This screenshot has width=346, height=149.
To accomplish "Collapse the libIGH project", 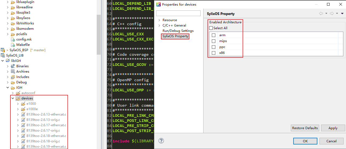I will tap(2, 61).
